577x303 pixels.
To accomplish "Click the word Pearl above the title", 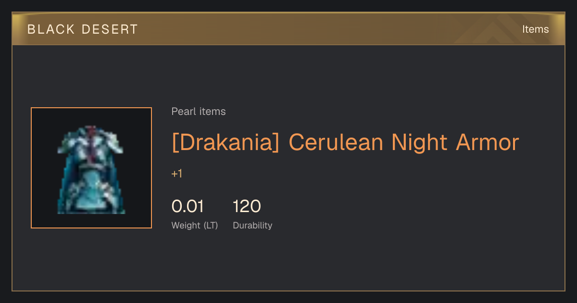I will click(x=182, y=112).
